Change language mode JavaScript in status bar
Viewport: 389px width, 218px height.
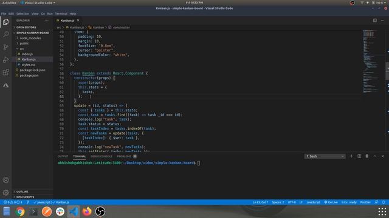[313, 202]
